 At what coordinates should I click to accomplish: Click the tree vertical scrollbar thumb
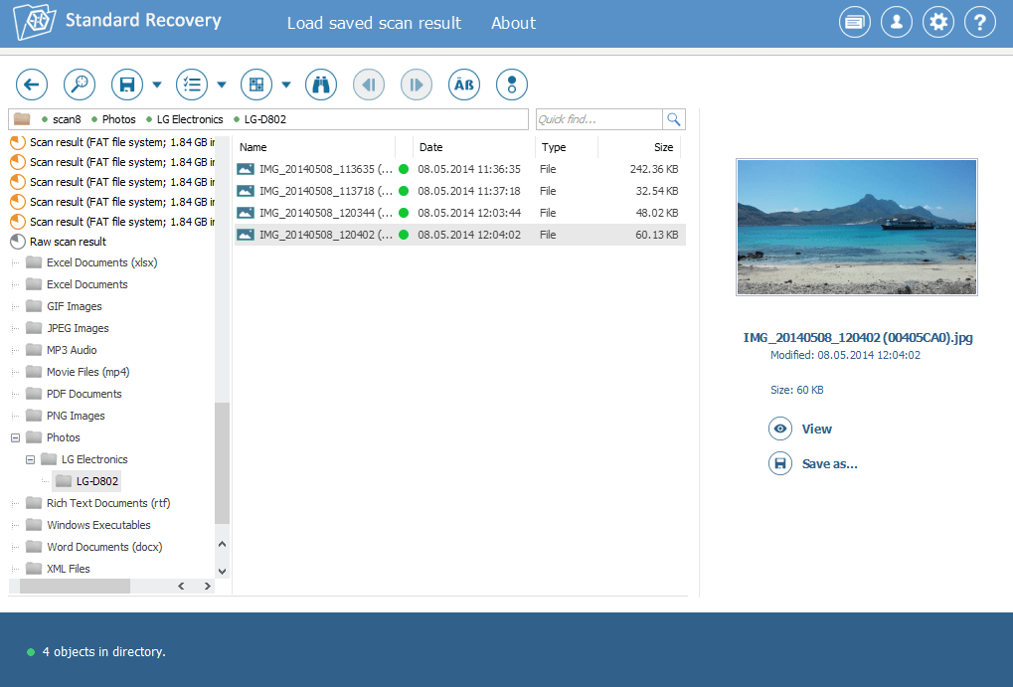click(x=223, y=462)
